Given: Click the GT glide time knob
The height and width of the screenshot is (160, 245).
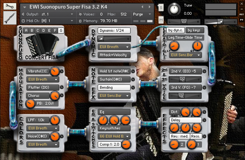Looking at the screenshot, I should click(197, 46).
